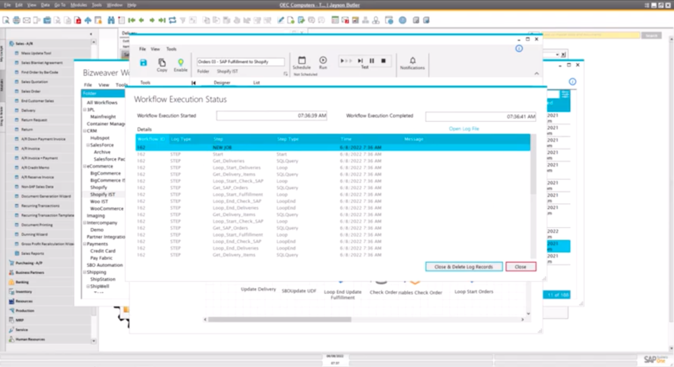674x367 pixels.
Task: Click the SAP email envelope icon
Action: point(26,20)
